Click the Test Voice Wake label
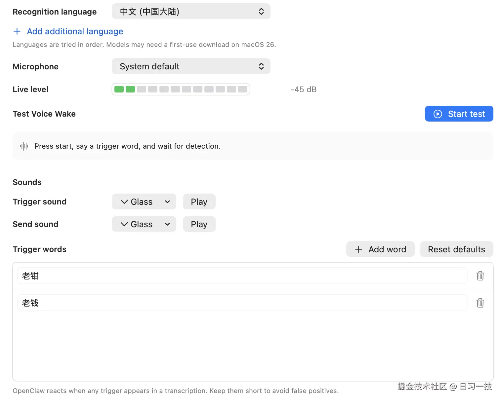This screenshot has height=401, width=502. (44, 114)
